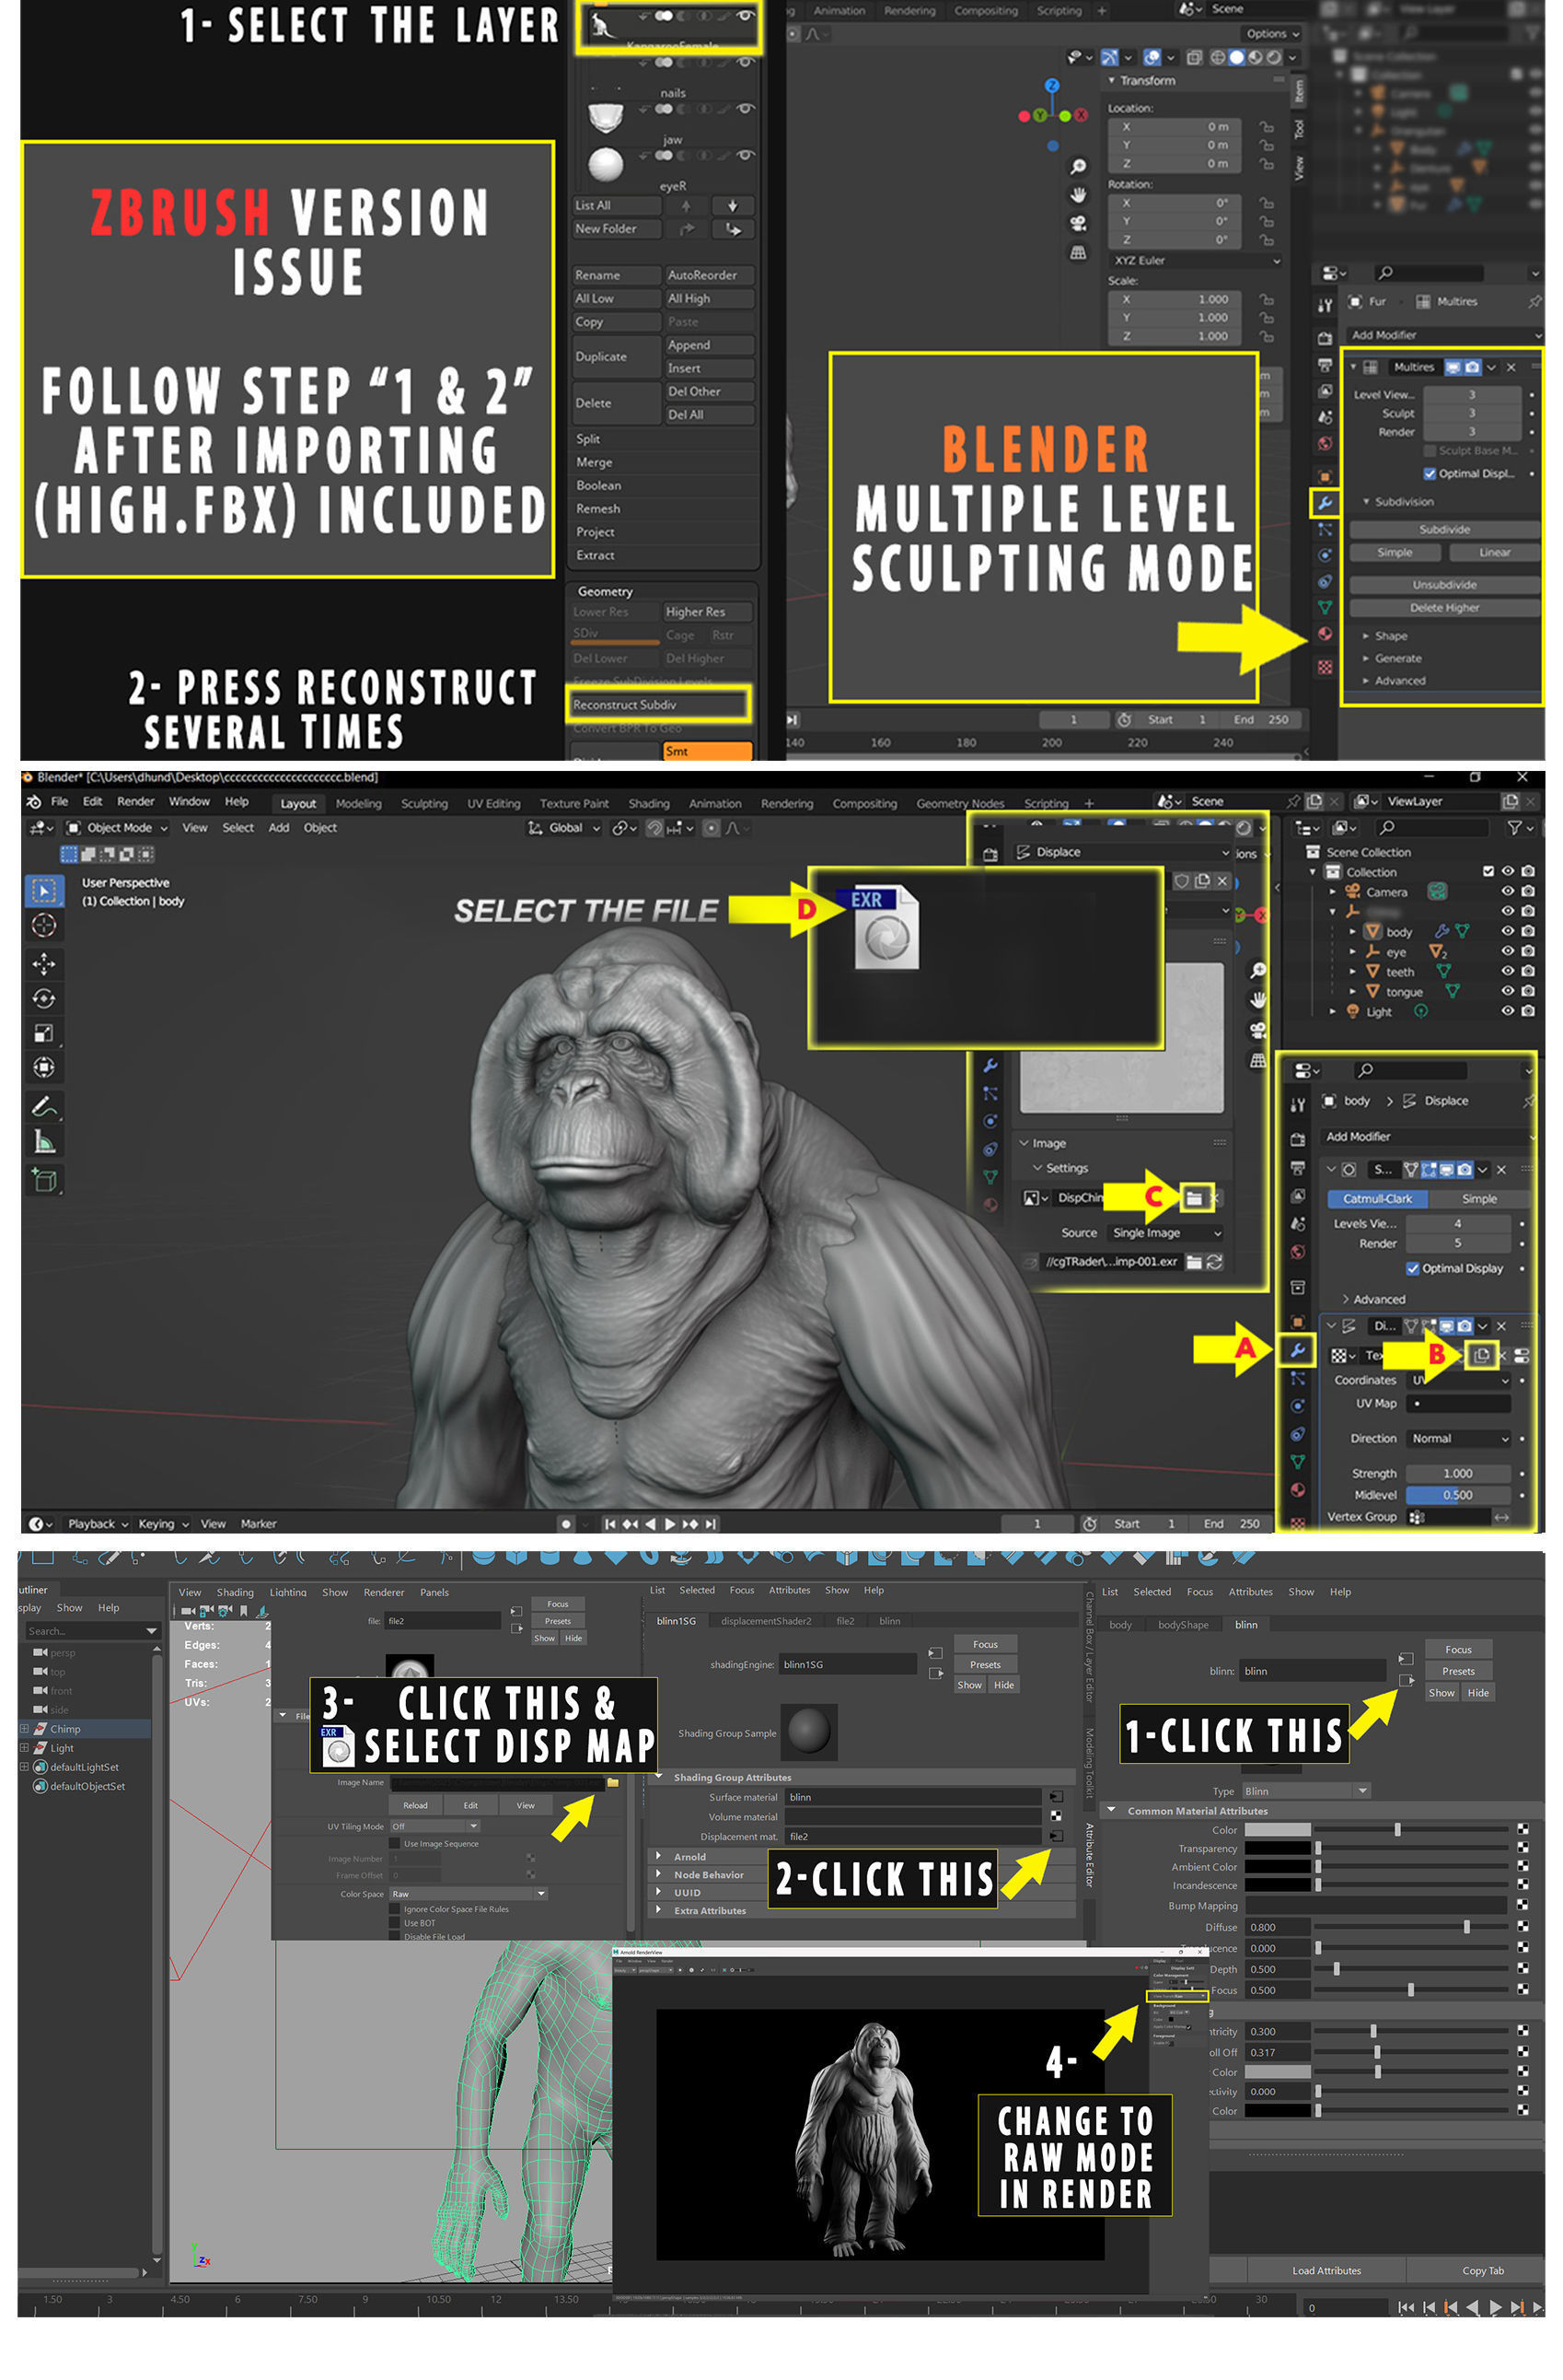Select the 3D Cursor tool
Viewport: 1563px width, 2380px height.
point(43,925)
